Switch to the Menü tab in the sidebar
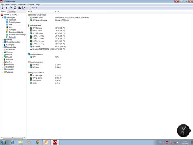The width and height of the screenshot is (193, 145). [3, 12]
